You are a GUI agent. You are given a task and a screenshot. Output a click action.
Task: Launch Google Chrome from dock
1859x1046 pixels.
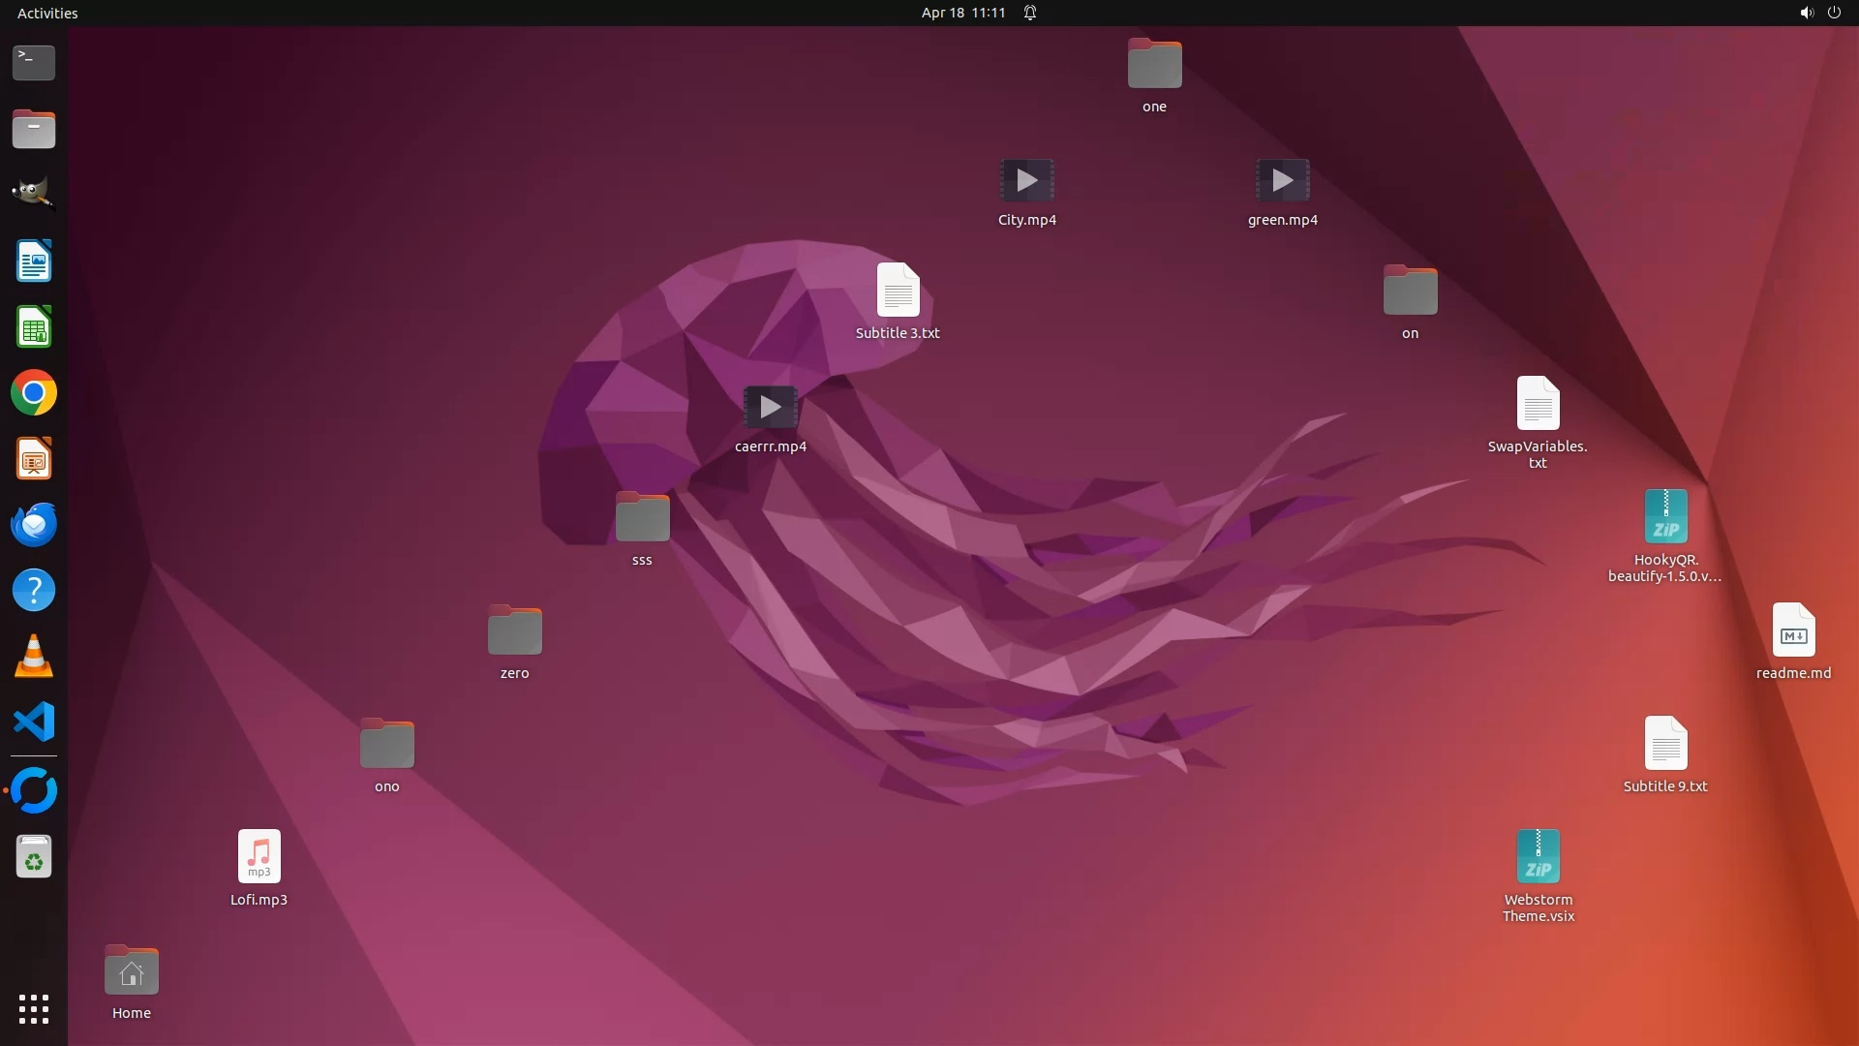tap(34, 393)
